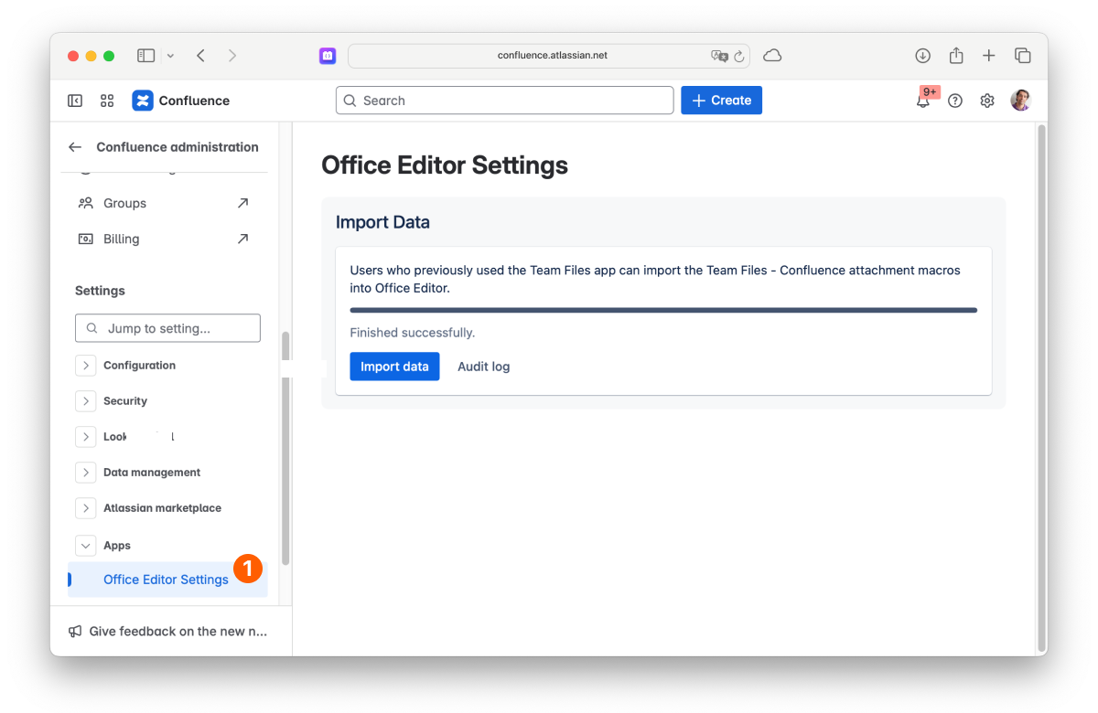Click the "Finished successfully." status text
This screenshot has height=713, width=1098.
(x=413, y=333)
